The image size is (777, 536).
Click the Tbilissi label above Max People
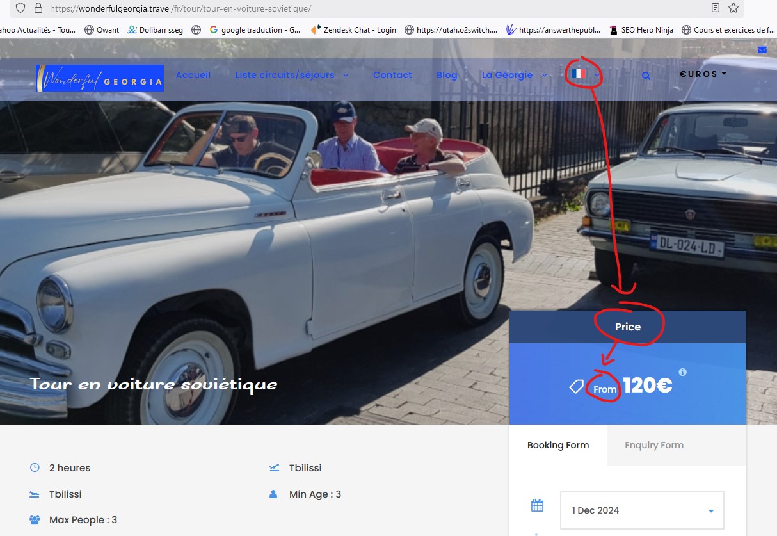point(65,494)
